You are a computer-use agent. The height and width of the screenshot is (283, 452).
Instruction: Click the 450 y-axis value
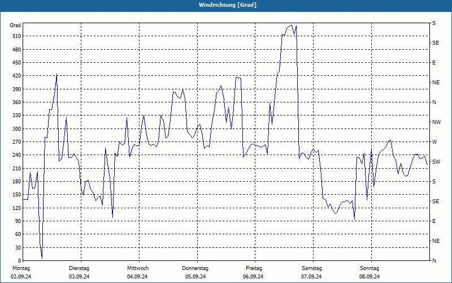(x=17, y=63)
